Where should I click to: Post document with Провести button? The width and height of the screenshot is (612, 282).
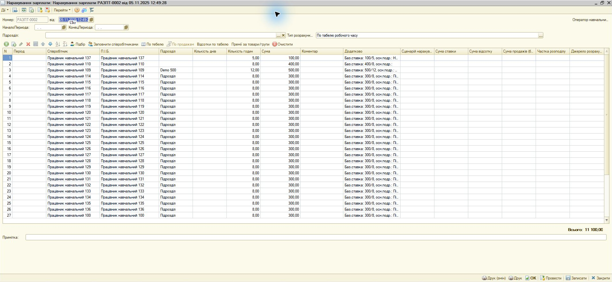pyautogui.click(x=551, y=278)
